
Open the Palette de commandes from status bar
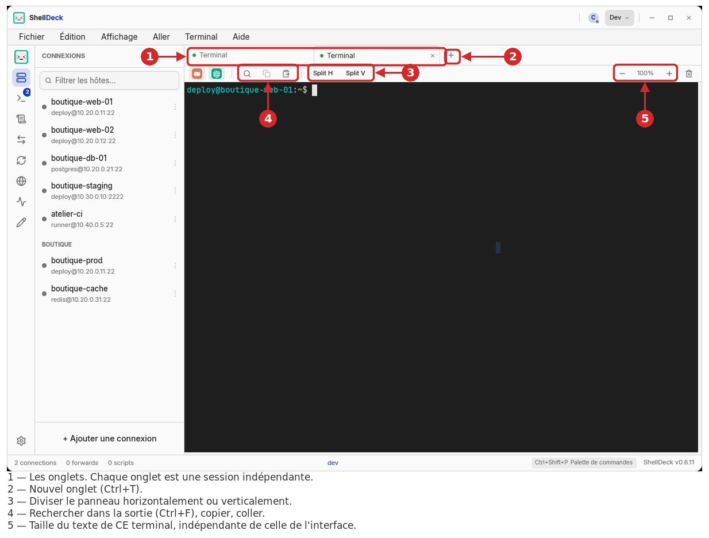pos(584,462)
